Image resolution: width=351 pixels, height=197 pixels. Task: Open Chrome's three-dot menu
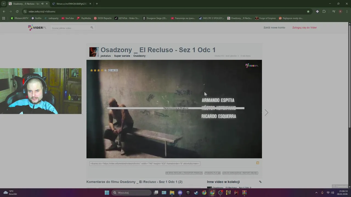[347, 11]
